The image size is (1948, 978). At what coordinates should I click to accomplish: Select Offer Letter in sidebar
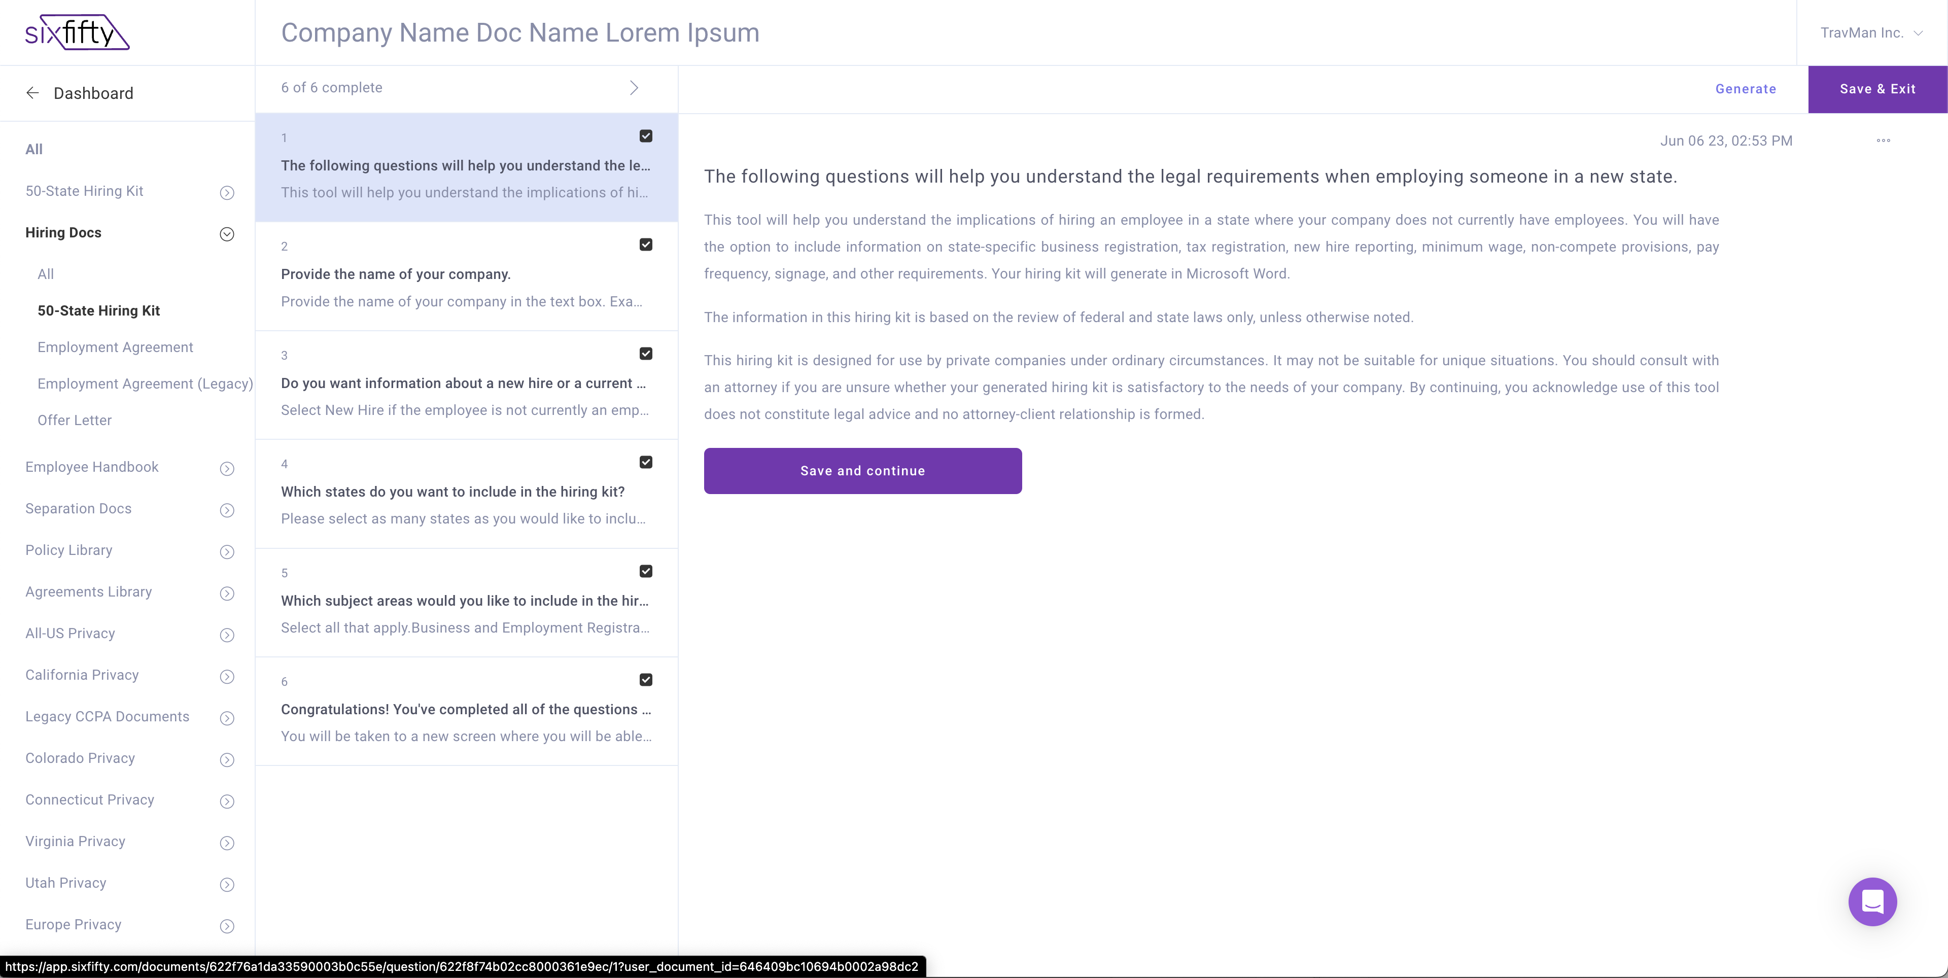(74, 420)
